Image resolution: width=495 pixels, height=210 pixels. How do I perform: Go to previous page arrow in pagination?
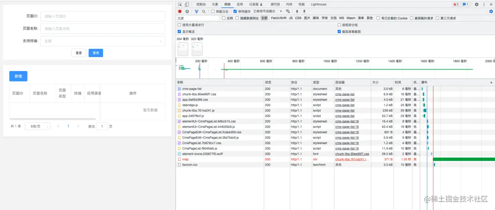coord(58,126)
